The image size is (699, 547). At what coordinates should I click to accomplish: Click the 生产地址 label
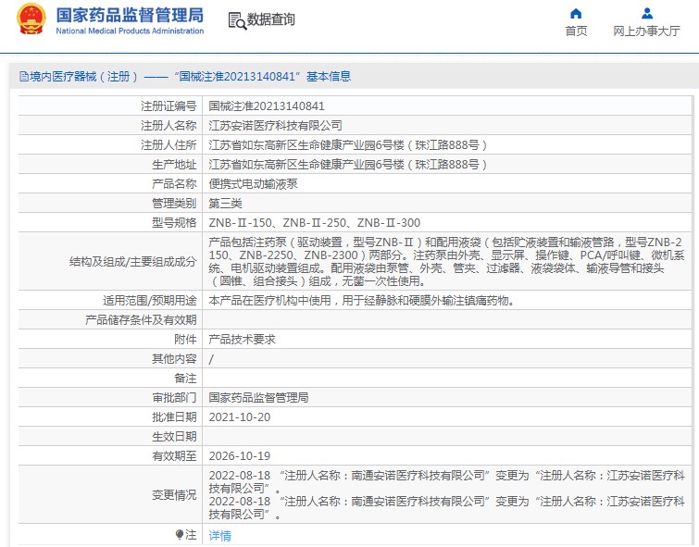[174, 165]
